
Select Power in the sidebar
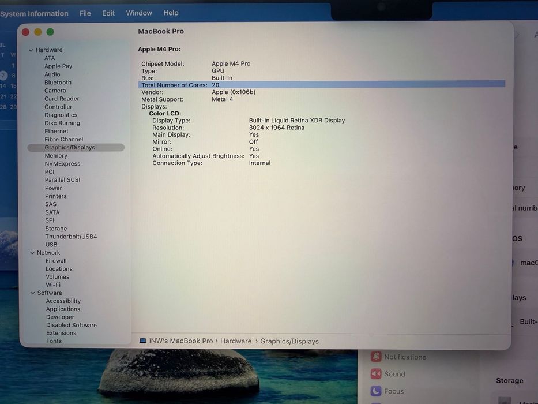(x=54, y=188)
